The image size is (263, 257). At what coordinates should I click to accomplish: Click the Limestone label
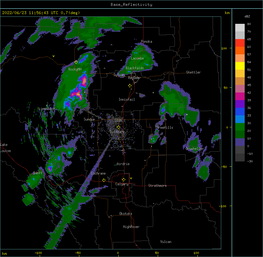click(47, 109)
